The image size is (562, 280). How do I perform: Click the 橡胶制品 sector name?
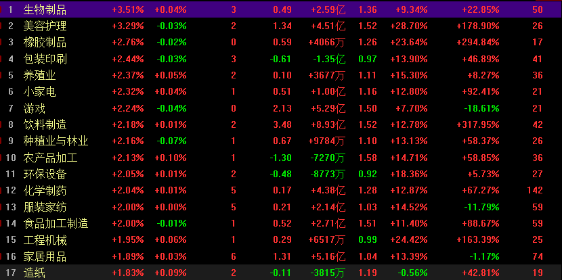point(45,42)
